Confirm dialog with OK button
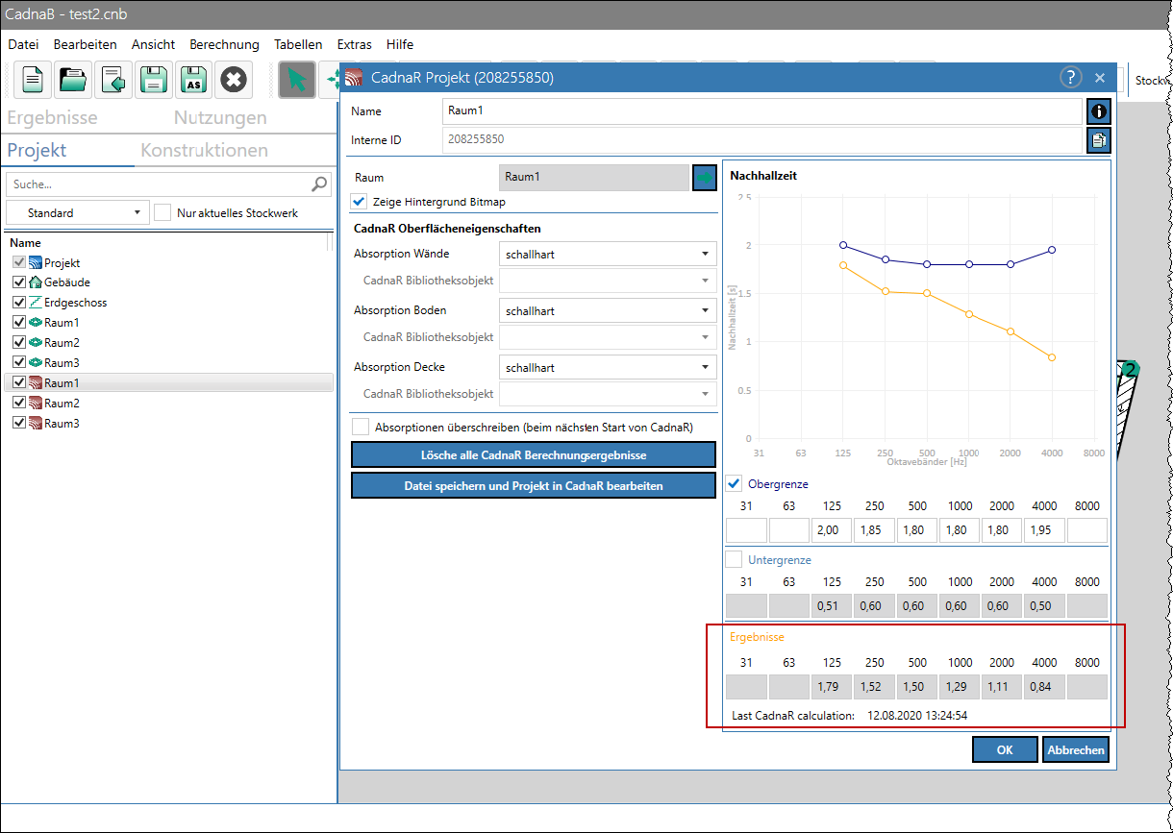Viewport: 1173px width, 833px height. pos(1005,750)
